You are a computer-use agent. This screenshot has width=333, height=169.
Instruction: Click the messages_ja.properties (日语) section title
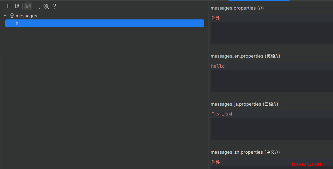[244, 104]
